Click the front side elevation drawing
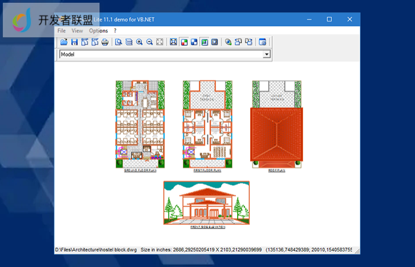 pos(206,203)
